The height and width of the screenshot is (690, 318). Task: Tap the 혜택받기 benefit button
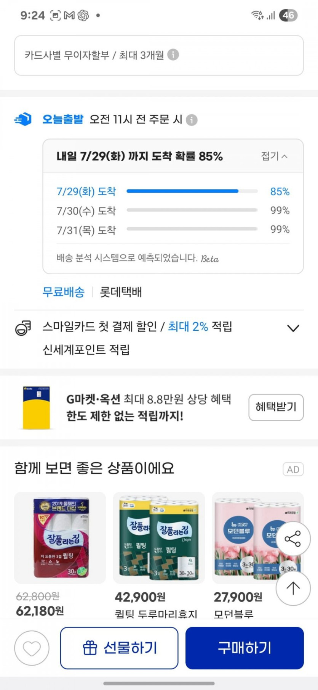pos(276,407)
